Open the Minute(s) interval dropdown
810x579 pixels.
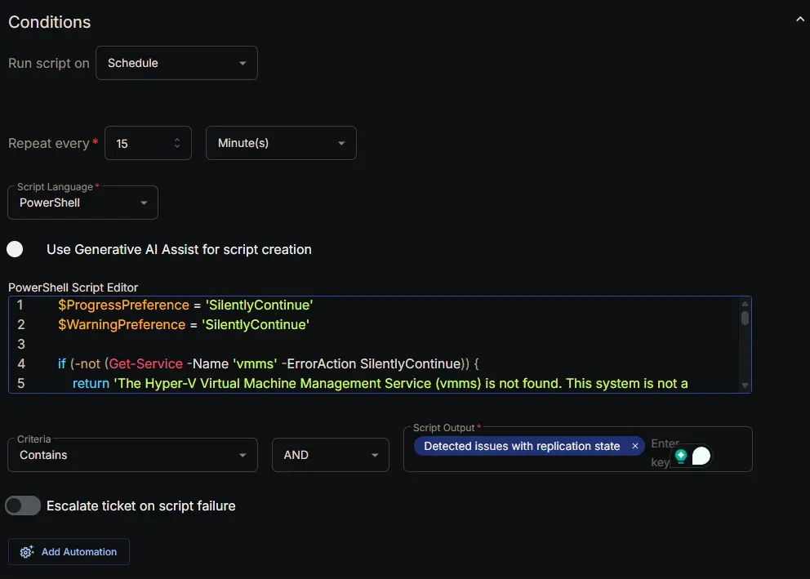click(x=281, y=143)
